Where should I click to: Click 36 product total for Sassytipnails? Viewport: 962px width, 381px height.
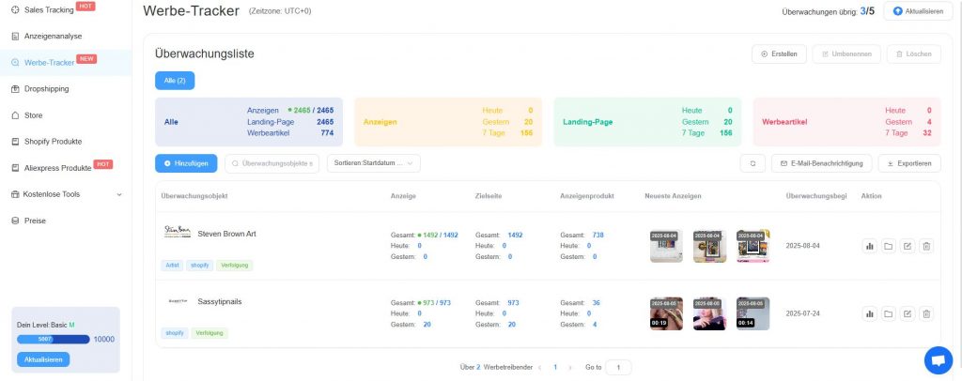(x=596, y=303)
